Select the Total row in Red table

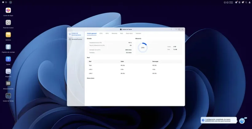(x=134, y=65)
